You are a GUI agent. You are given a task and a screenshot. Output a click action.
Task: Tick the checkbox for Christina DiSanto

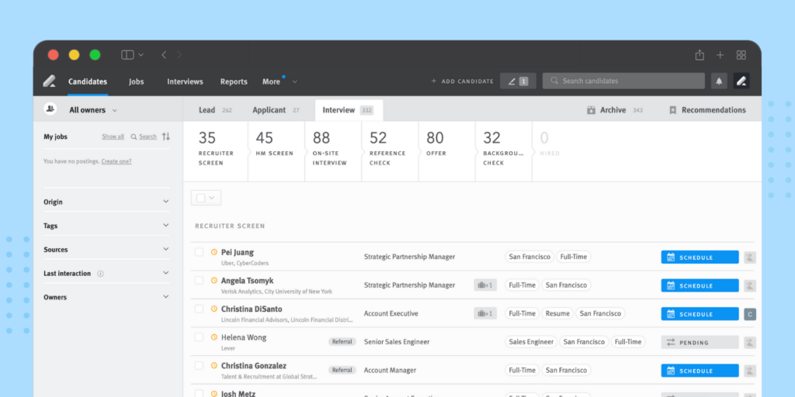(x=200, y=309)
